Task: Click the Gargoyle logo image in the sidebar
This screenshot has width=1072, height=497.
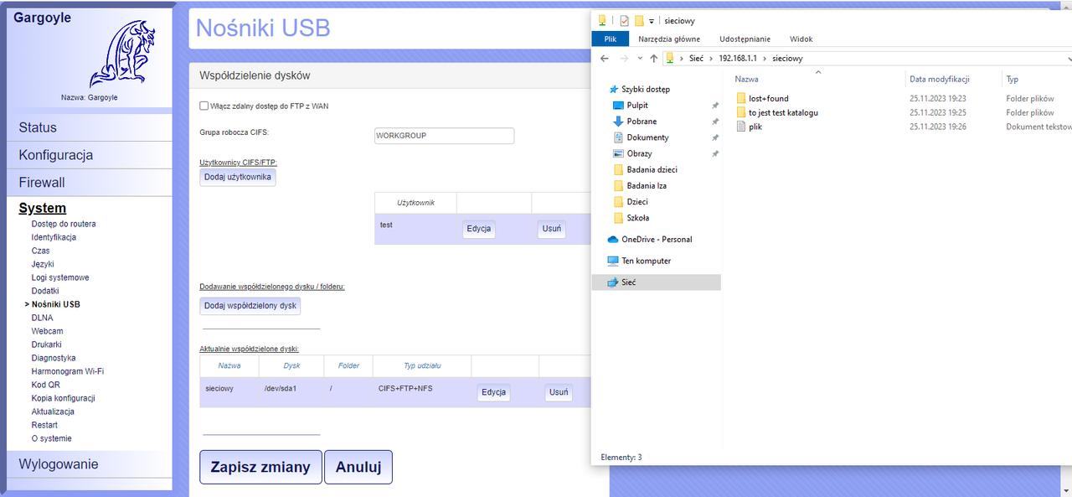Action: (x=122, y=55)
